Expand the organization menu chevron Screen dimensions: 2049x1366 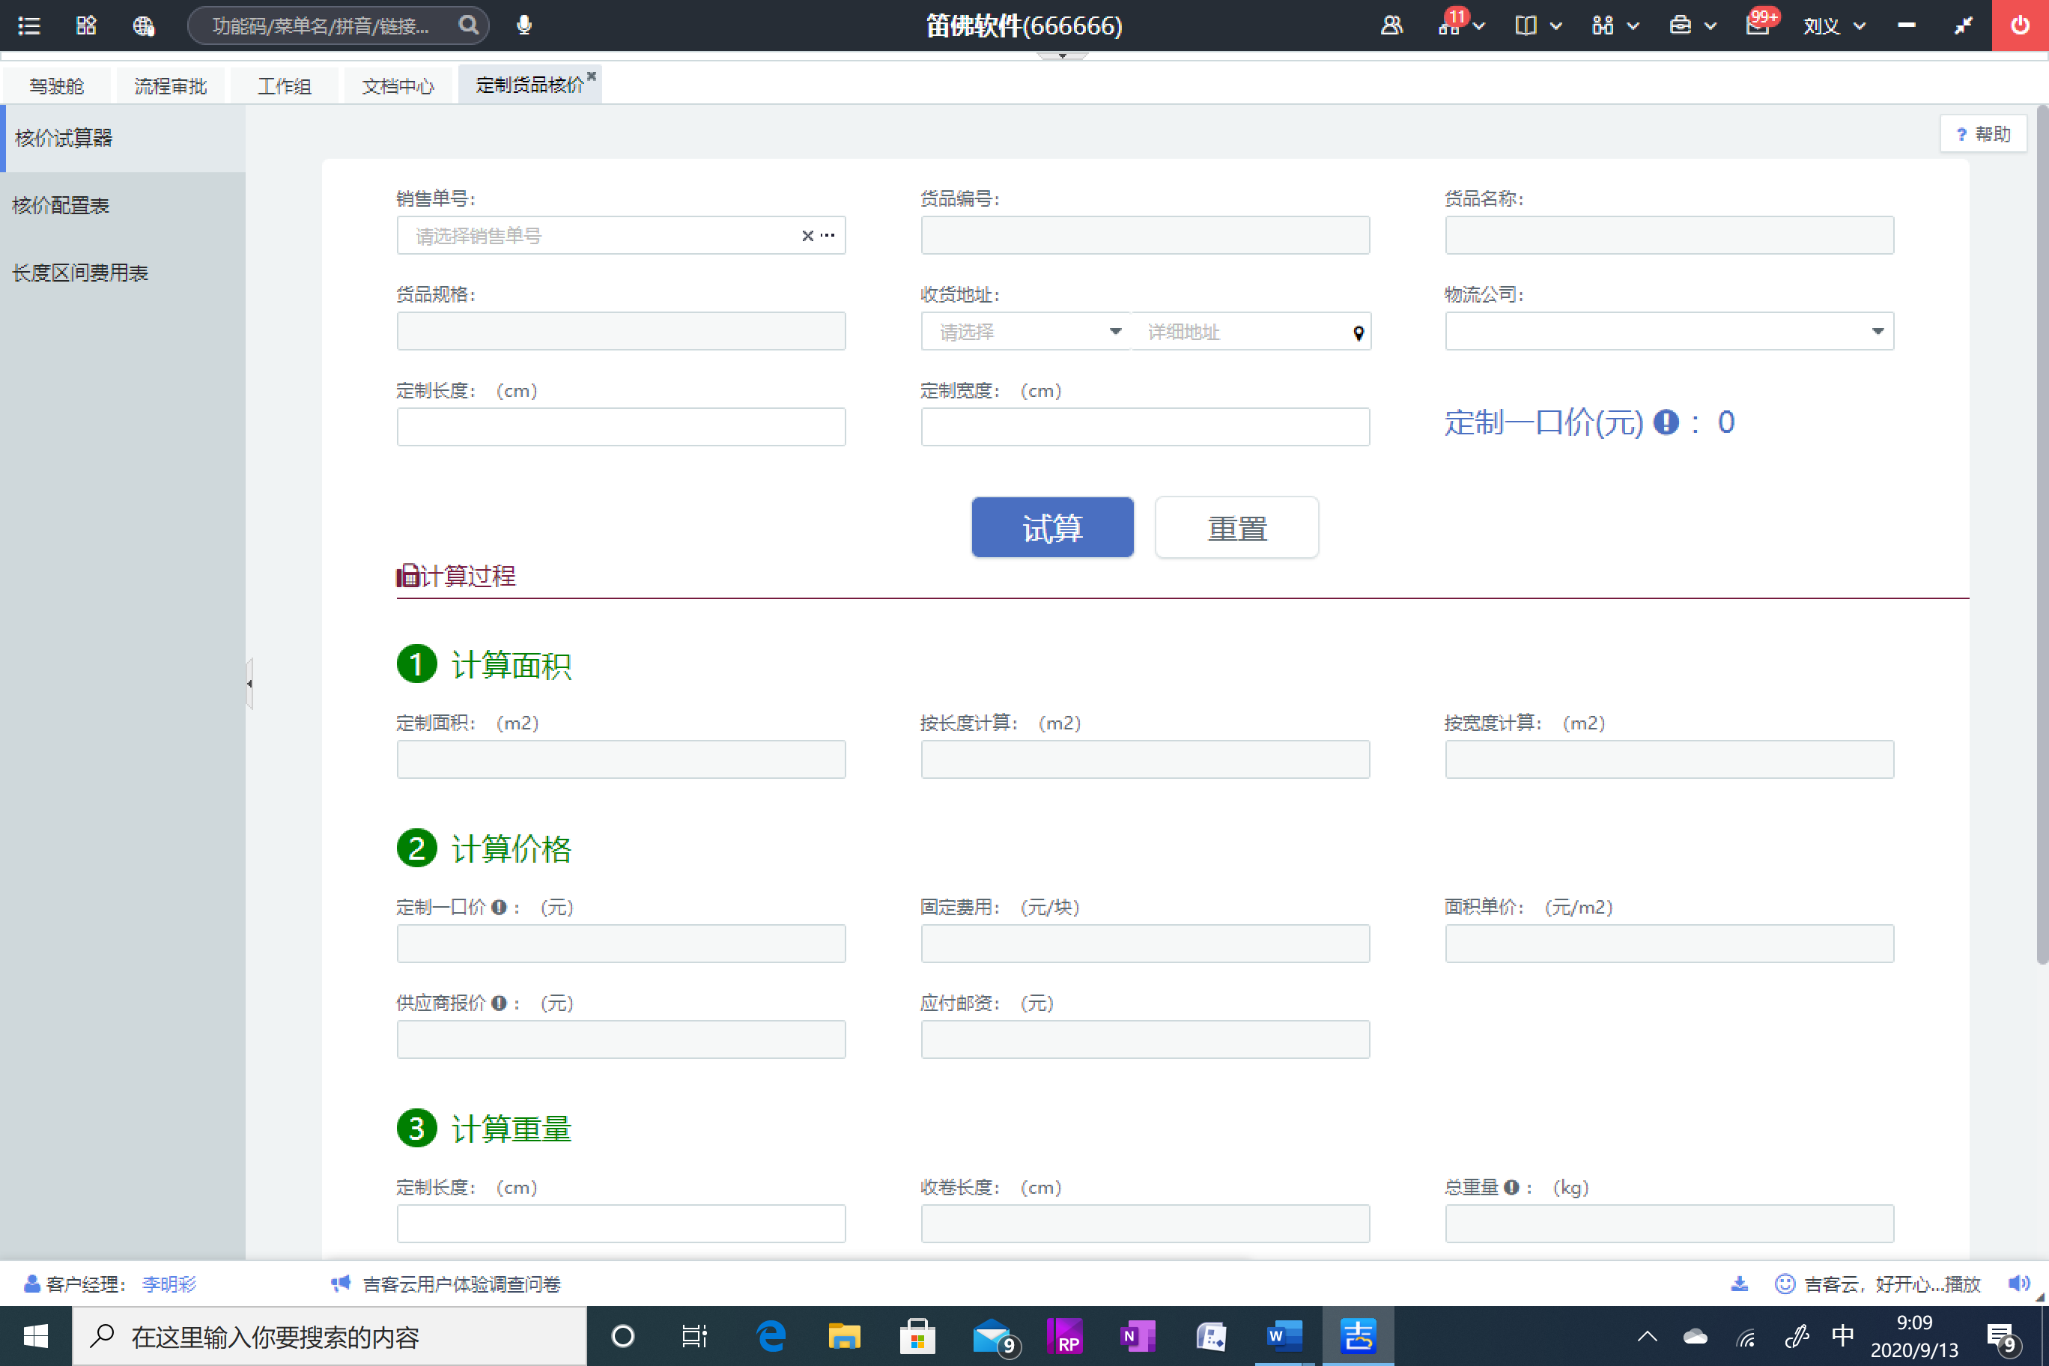pyautogui.click(x=1478, y=26)
